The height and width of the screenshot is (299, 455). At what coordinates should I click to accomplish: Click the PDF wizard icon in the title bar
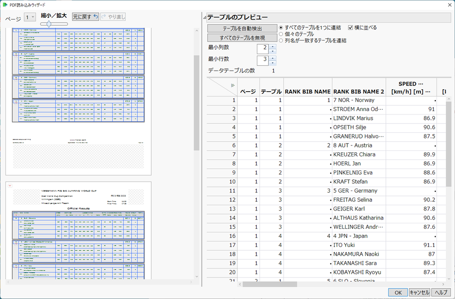[5, 5]
